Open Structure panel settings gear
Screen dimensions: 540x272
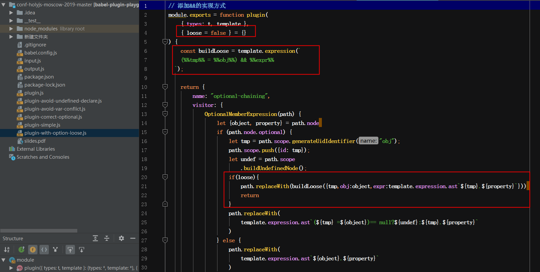point(121,238)
